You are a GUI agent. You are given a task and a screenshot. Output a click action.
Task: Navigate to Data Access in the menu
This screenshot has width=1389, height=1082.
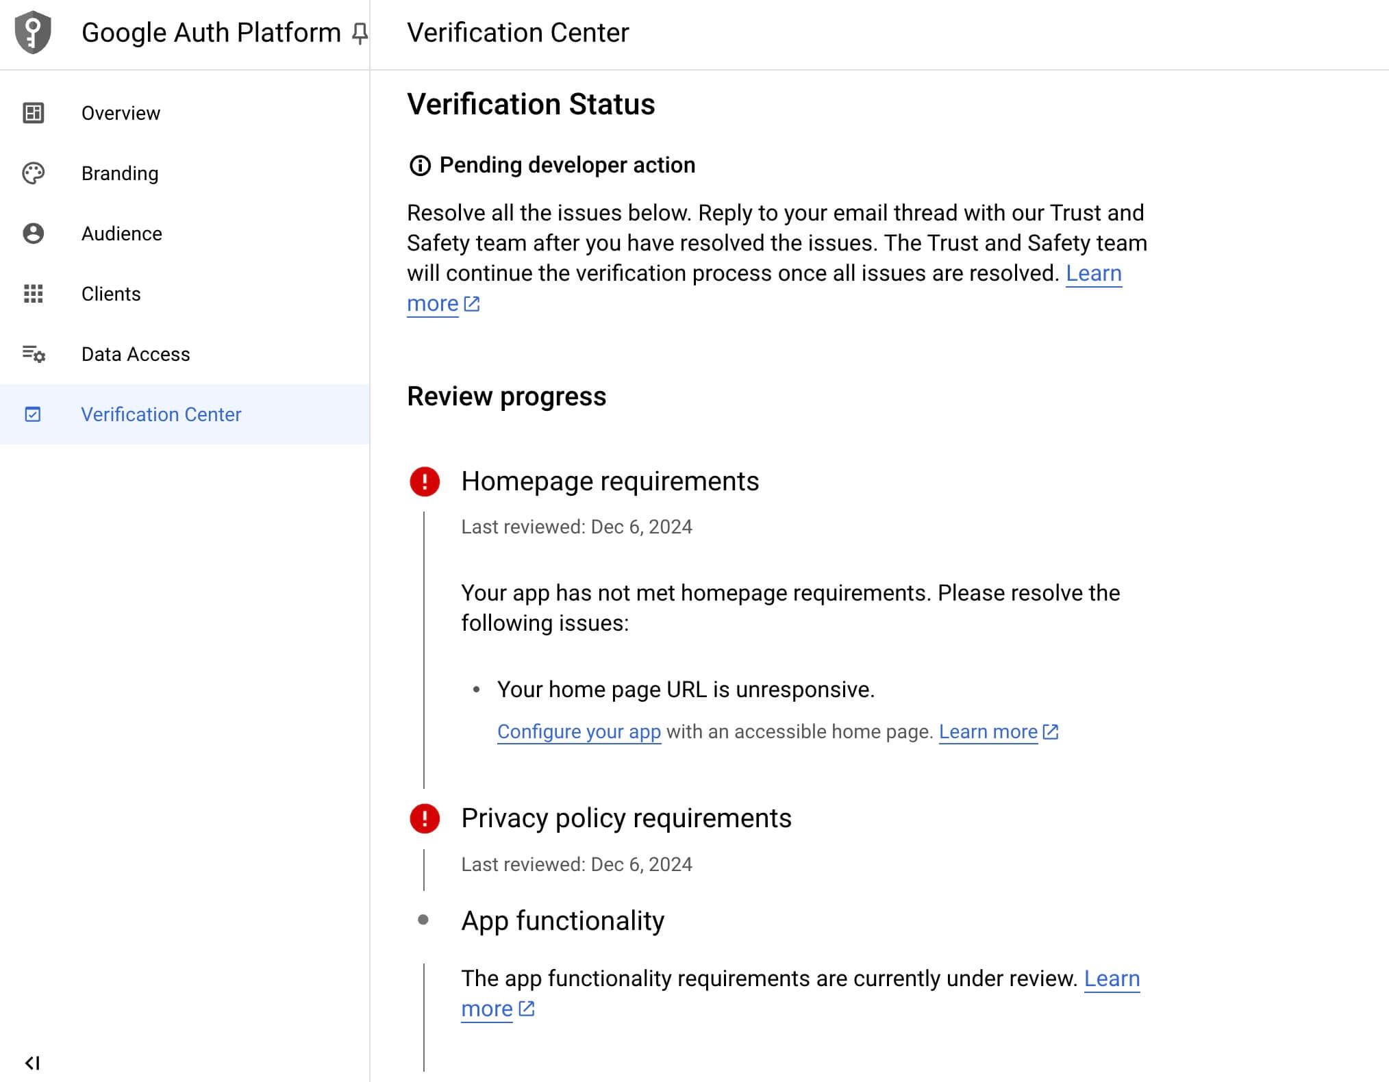click(x=136, y=354)
